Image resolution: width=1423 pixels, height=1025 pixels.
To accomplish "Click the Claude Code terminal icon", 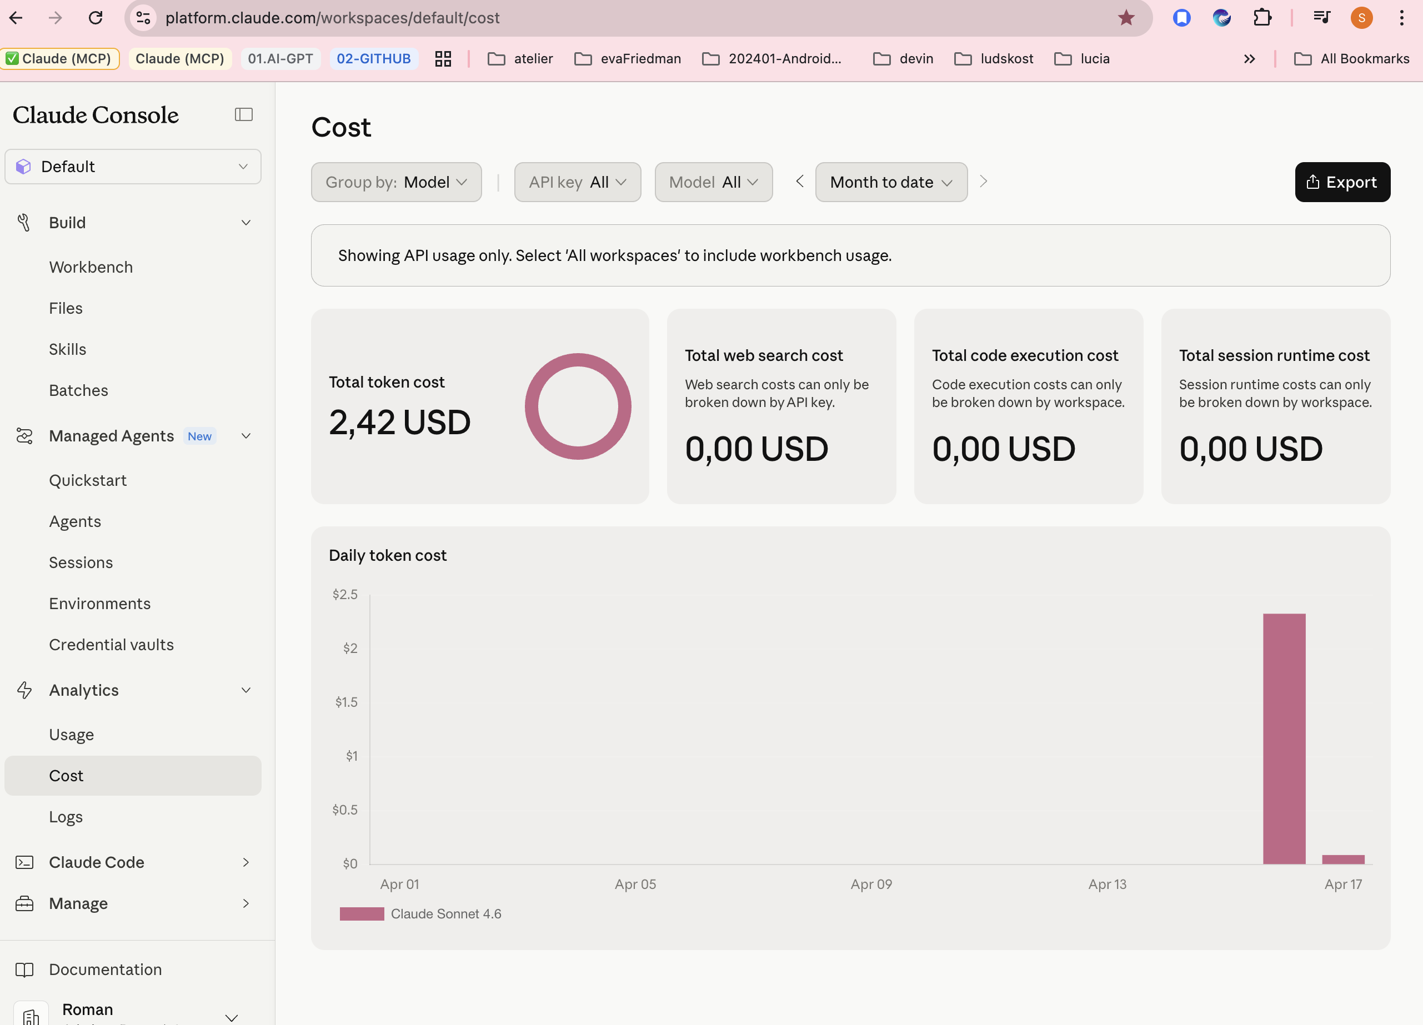I will click(24, 862).
